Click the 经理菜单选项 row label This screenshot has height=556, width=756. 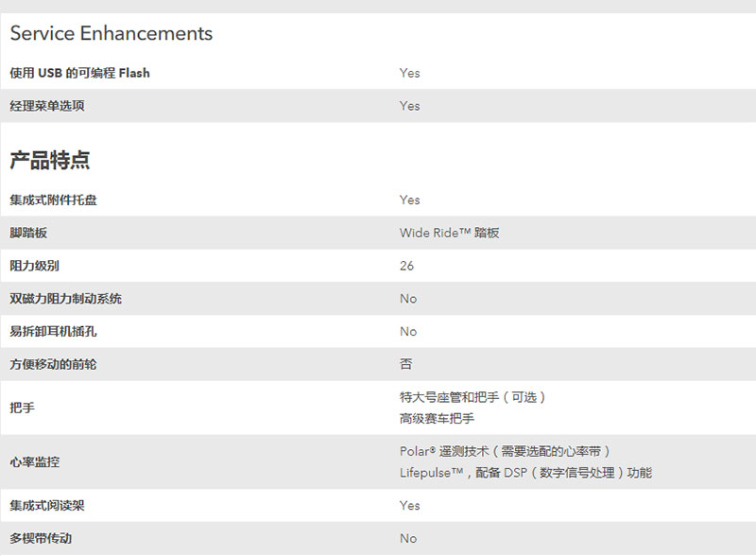[47, 106]
